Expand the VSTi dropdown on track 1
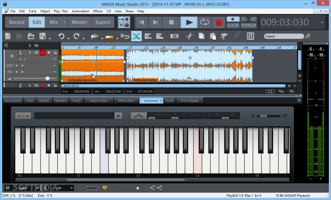The width and height of the screenshot is (331, 200). [x=55, y=66]
